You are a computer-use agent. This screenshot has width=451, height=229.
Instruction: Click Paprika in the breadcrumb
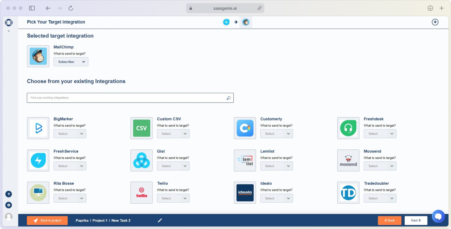(x=82, y=221)
